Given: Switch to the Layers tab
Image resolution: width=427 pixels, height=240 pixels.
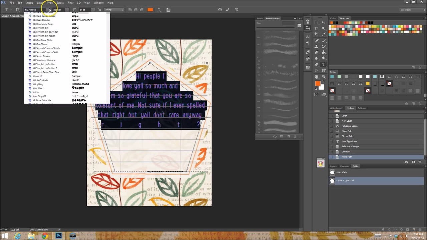Looking at the screenshot, I should [333, 166].
